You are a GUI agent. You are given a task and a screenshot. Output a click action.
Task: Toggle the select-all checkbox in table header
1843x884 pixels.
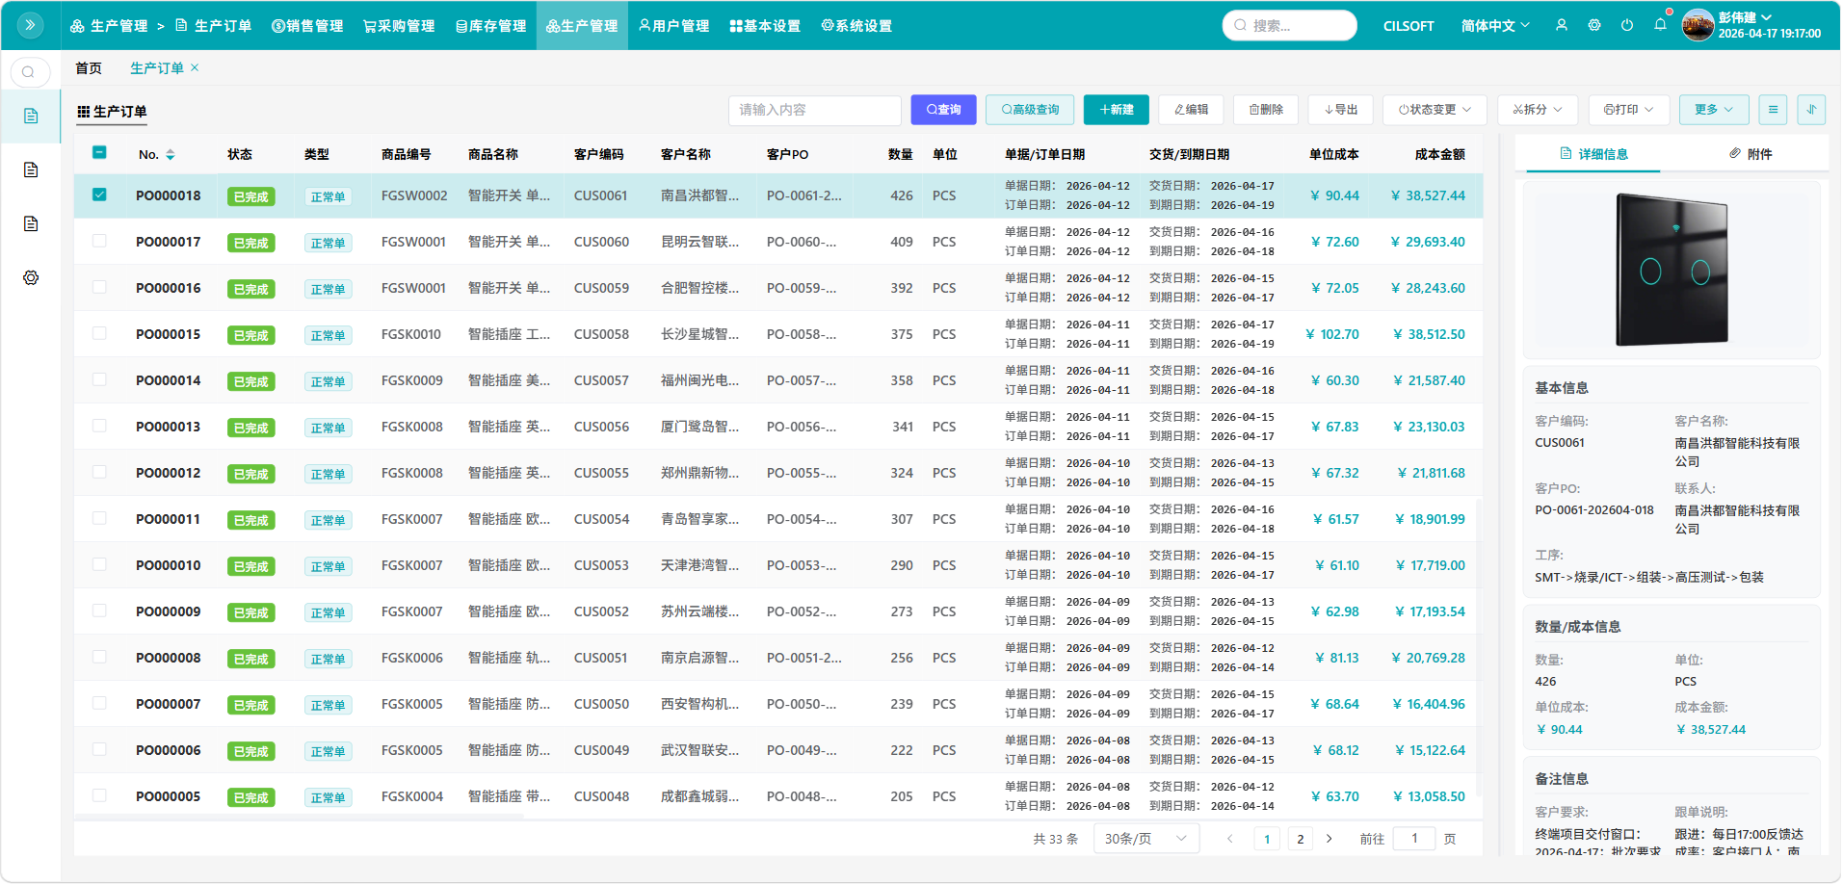(99, 152)
